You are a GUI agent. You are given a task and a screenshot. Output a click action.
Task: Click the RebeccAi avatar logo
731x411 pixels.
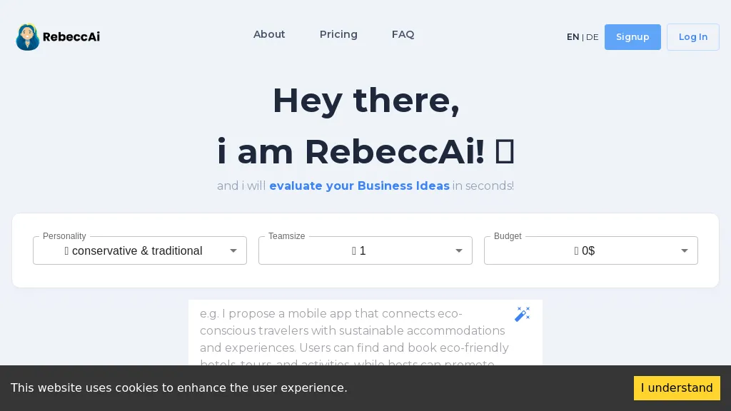coord(27,36)
